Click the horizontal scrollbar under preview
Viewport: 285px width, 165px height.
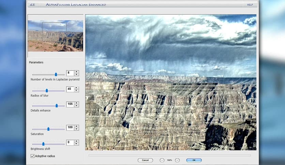[x=169, y=155]
